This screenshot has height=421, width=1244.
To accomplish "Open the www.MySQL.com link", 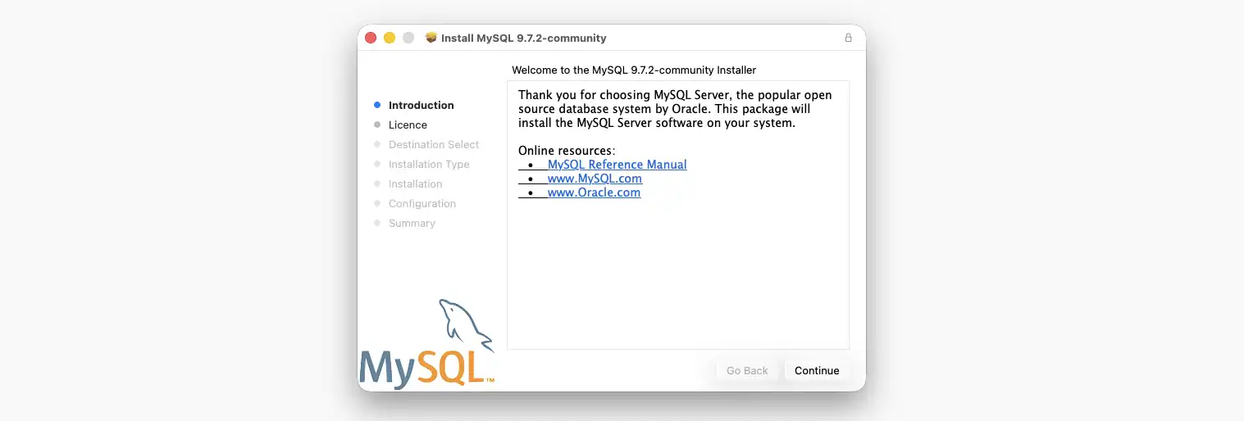I will pyautogui.click(x=595, y=179).
